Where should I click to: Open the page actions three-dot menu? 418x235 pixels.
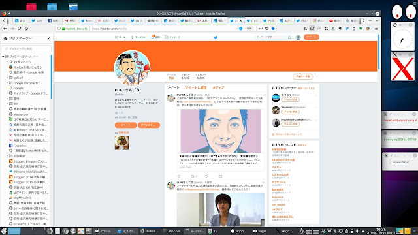coord(261,29)
